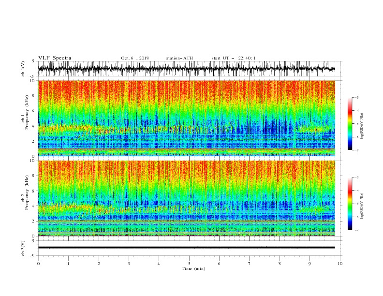The image size is (383, 296).
Task: Click the time axis tick label "10" below ch.3
Action: pyautogui.click(x=340, y=264)
